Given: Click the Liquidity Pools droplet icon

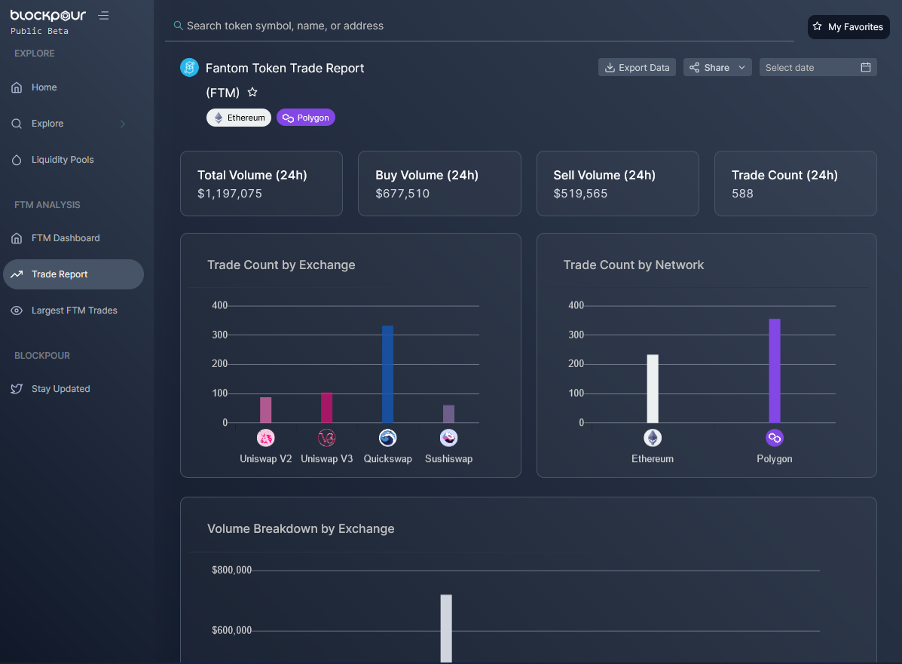Looking at the screenshot, I should 17,160.
